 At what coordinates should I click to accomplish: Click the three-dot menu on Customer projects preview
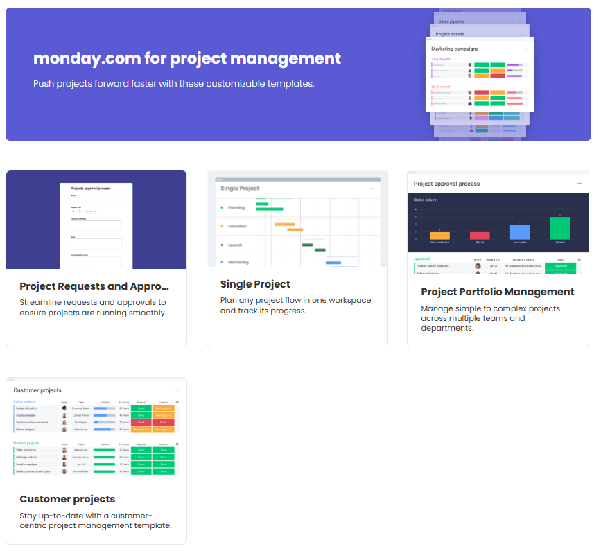point(177,390)
